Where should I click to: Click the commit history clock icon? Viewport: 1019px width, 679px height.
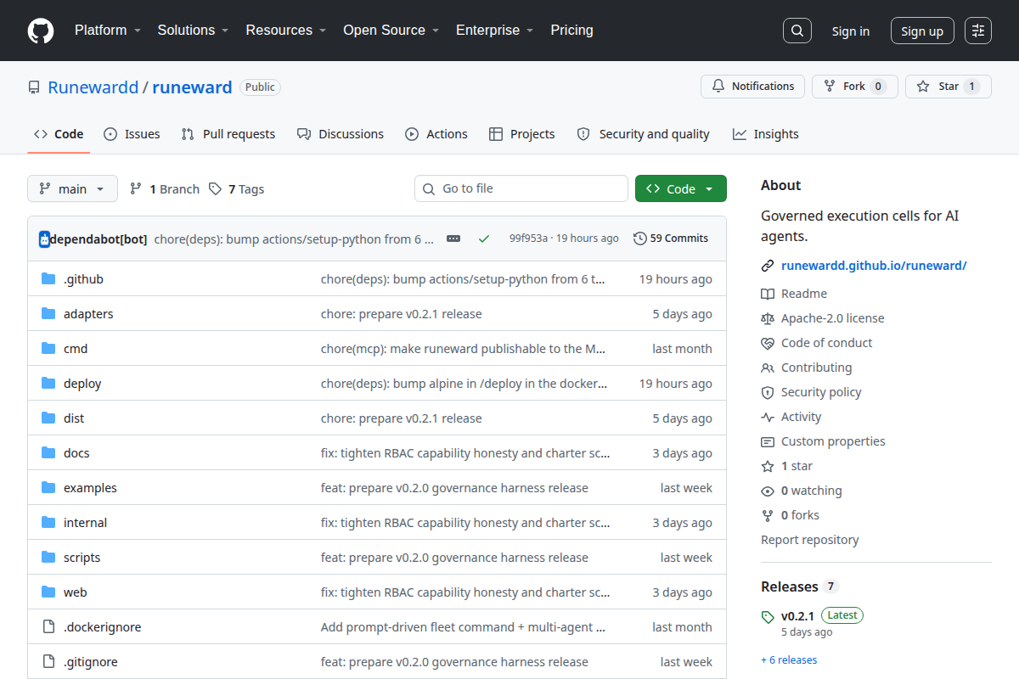click(x=640, y=238)
